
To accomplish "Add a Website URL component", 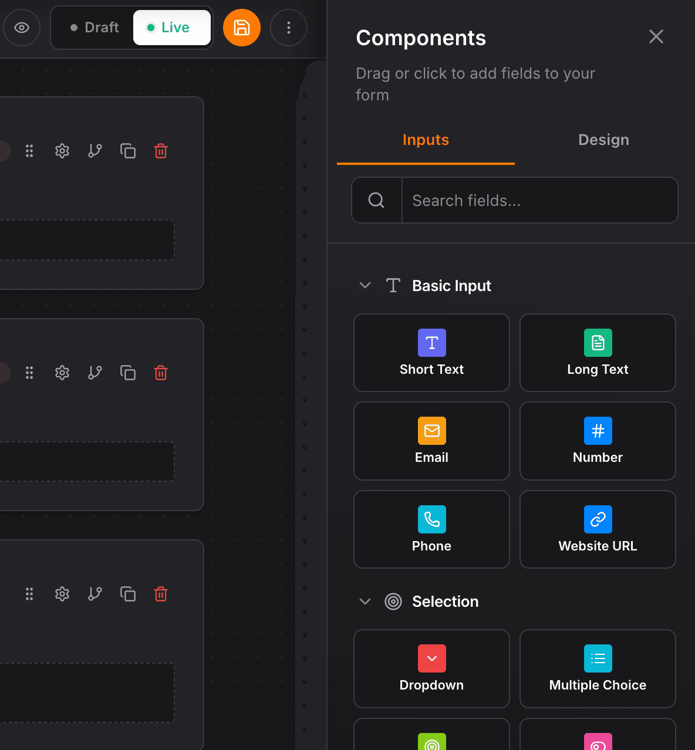I will click(597, 529).
